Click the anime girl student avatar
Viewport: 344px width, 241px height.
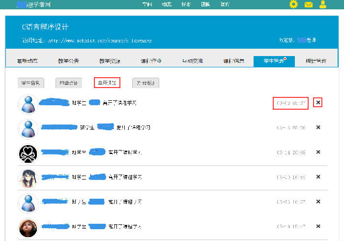click(x=28, y=179)
